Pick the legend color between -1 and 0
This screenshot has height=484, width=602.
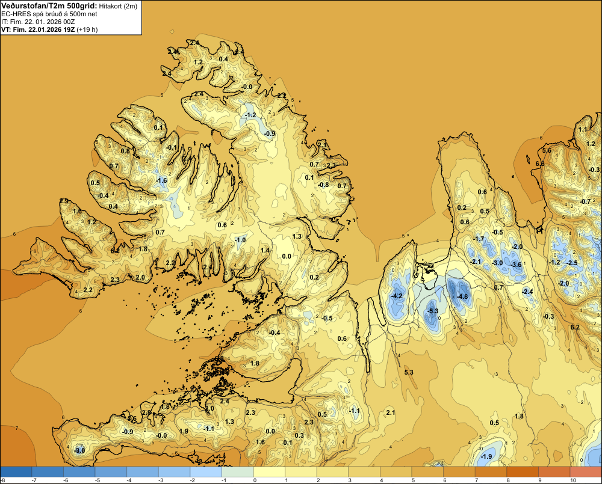tap(238, 471)
